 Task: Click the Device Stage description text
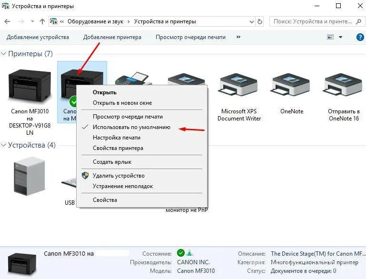coord(318,254)
